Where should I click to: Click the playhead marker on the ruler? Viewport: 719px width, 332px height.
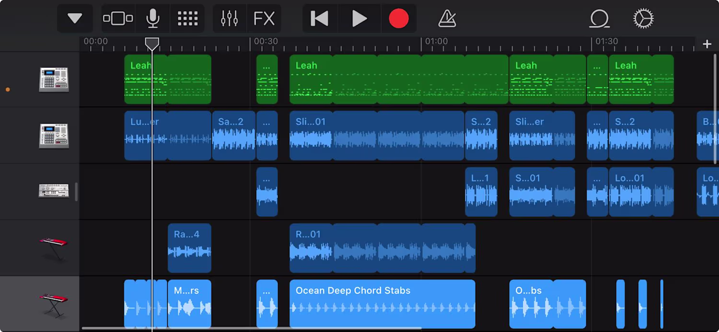[152, 45]
